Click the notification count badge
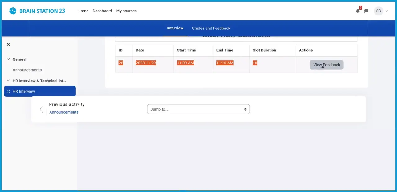397x192 pixels. (360, 7)
